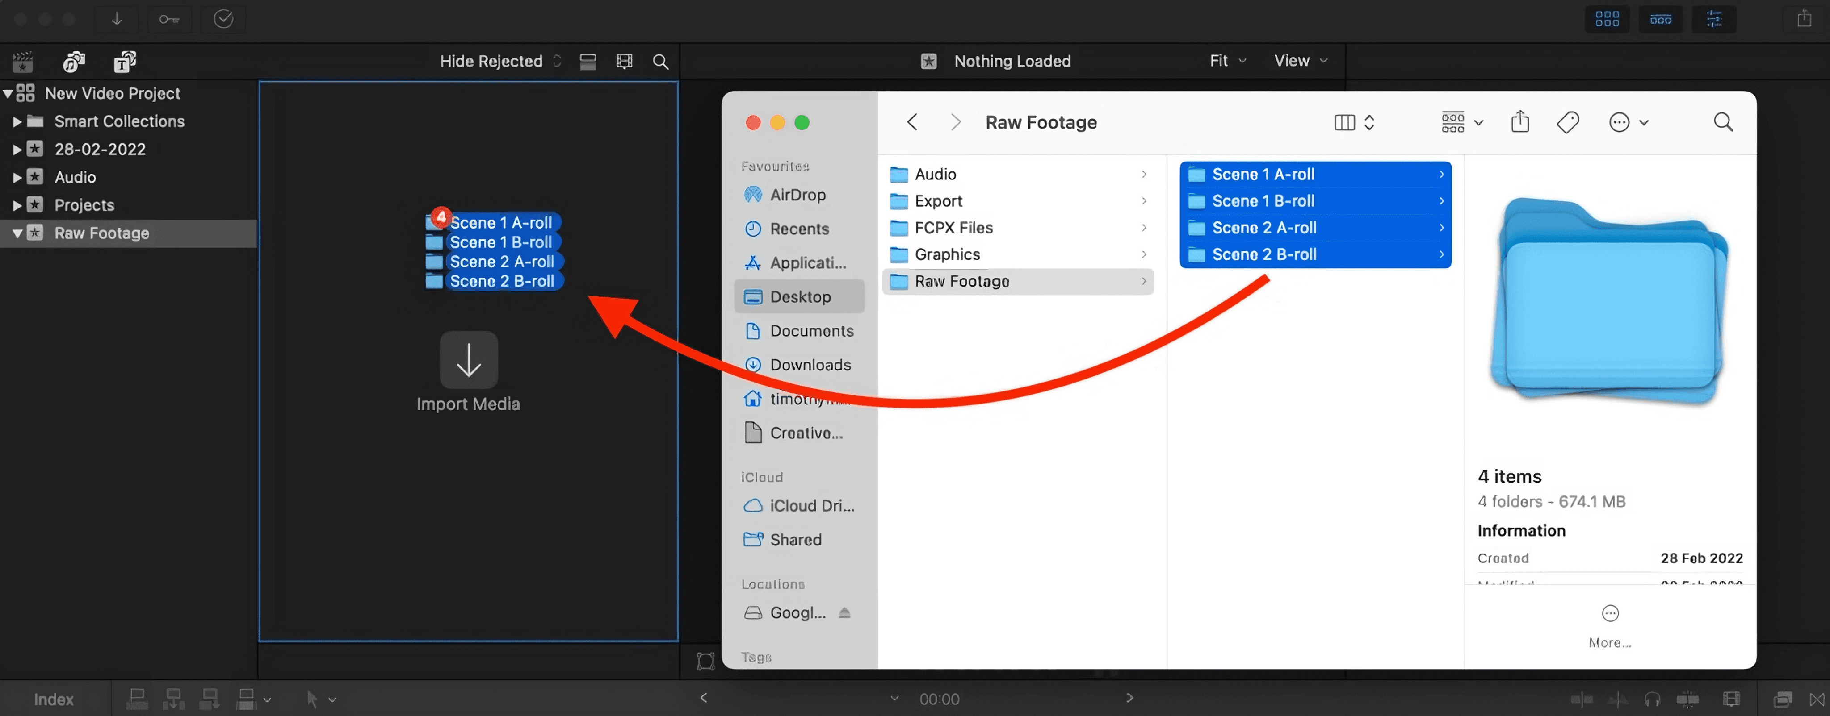Image resolution: width=1830 pixels, height=716 pixels.
Task: Open the keyword editor key icon
Action: (169, 19)
